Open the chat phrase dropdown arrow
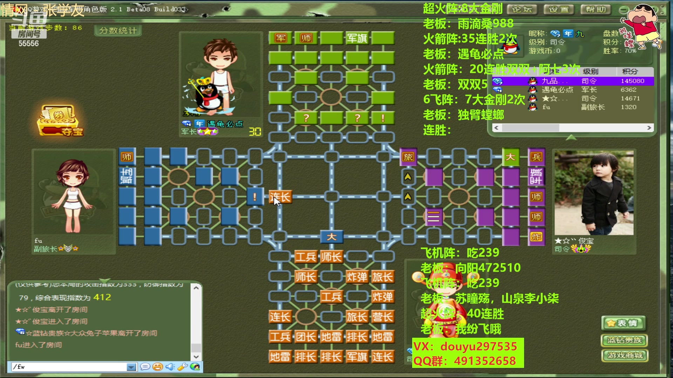The image size is (673, 378). [x=131, y=367]
